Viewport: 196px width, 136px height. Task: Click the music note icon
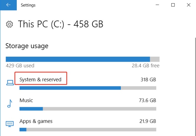click(9, 103)
